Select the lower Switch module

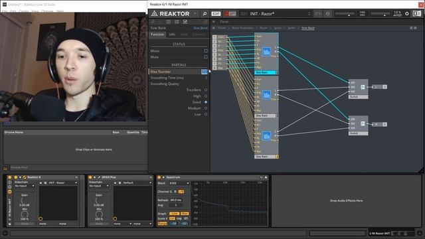coord(359,125)
